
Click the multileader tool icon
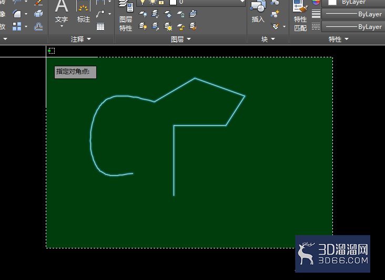click(100, 14)
